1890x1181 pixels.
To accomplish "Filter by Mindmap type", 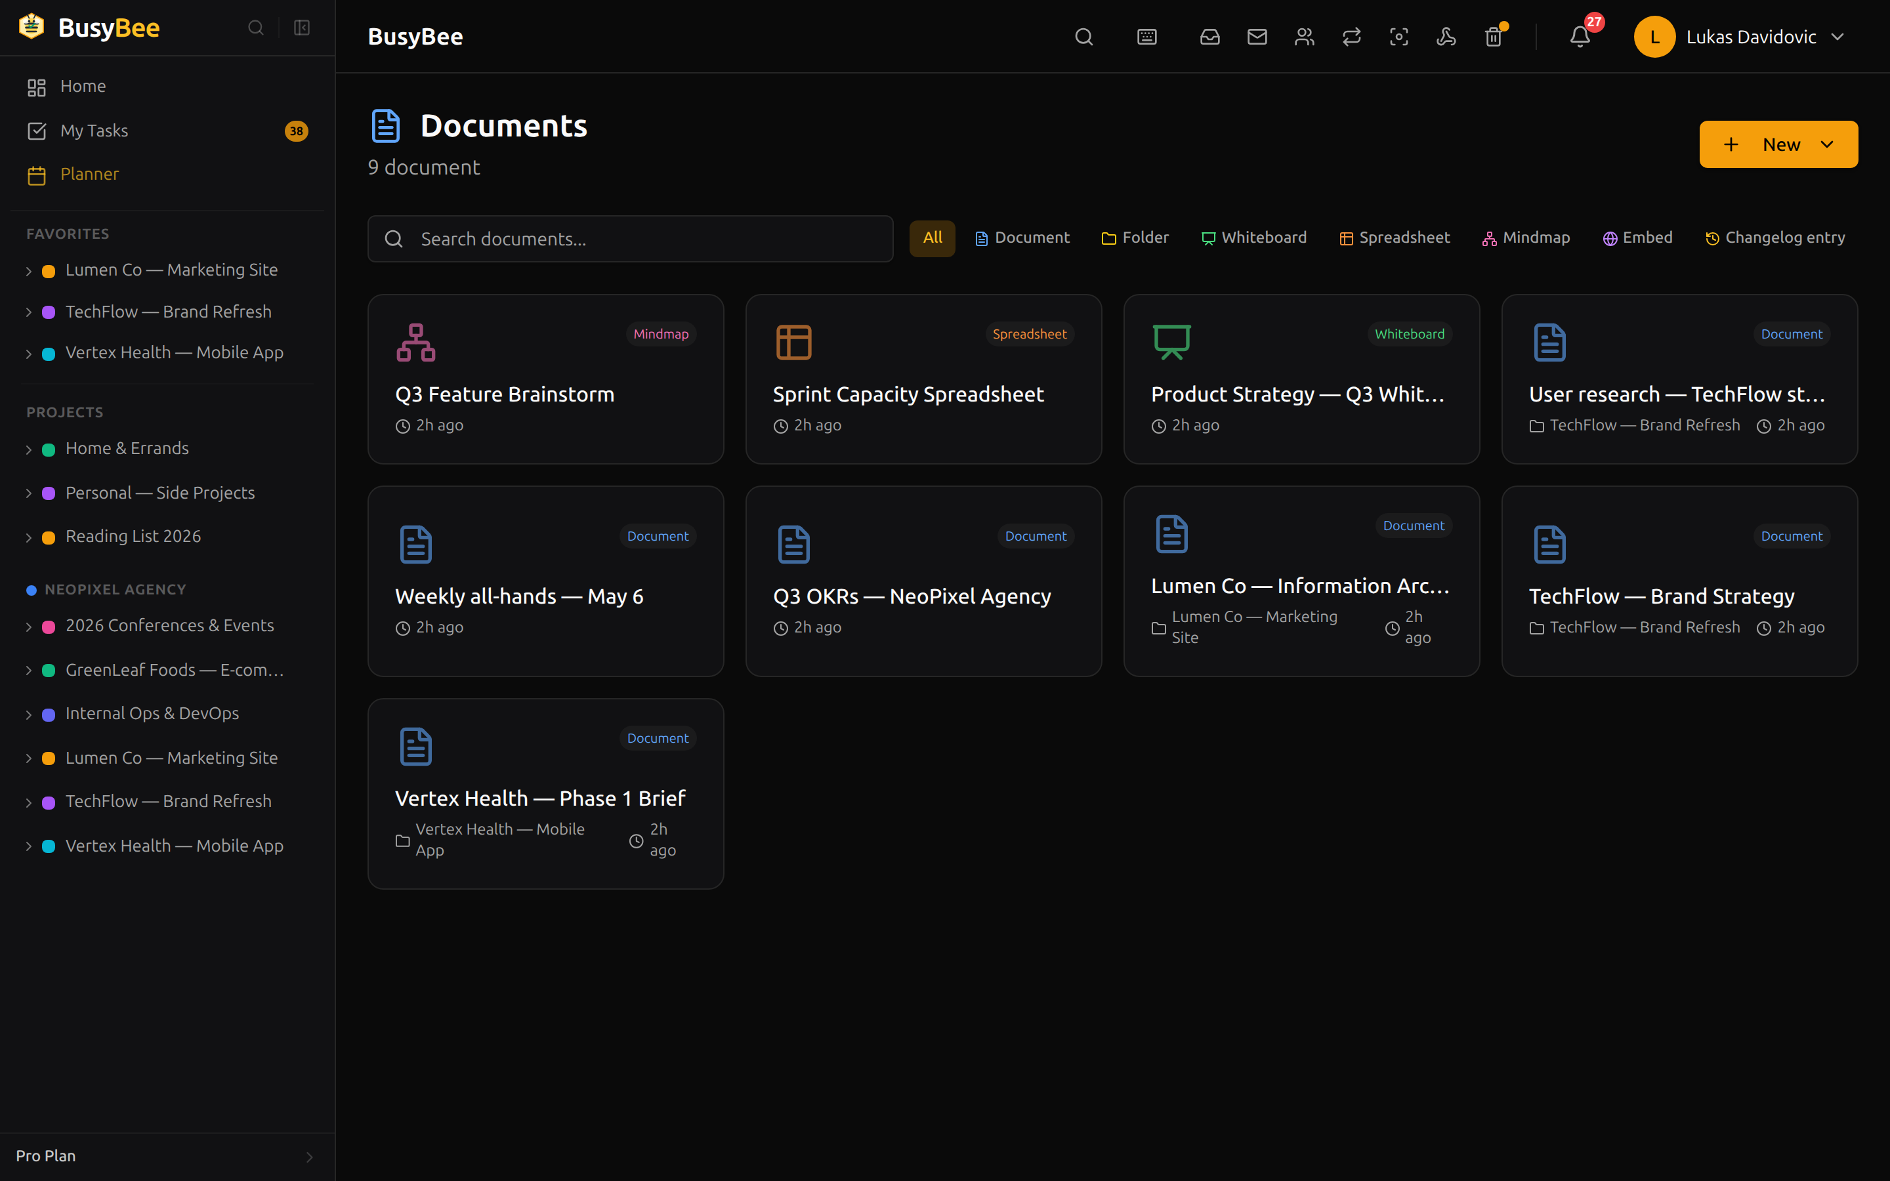I will click(x=1525, y=238).
